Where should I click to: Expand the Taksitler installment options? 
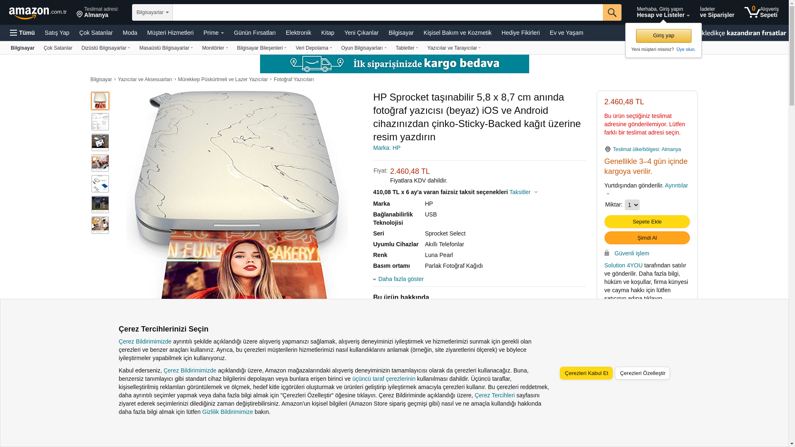point(523,192)
